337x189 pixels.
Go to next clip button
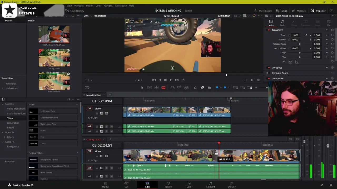tap(252, 80)
